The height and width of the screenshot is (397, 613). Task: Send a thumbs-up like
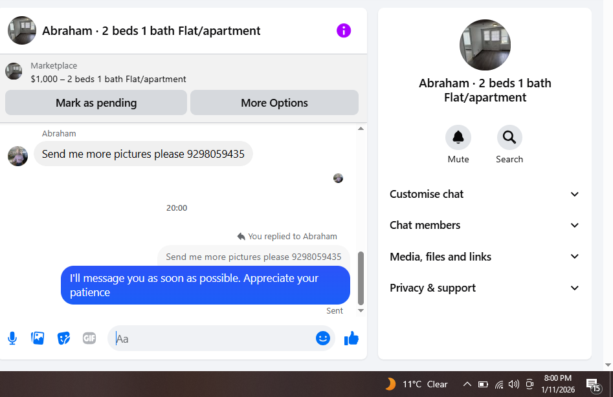(x=351, y=338)
